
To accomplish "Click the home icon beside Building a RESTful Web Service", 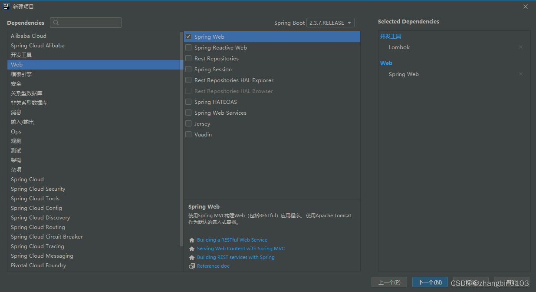I will click(x=192, y=240).
